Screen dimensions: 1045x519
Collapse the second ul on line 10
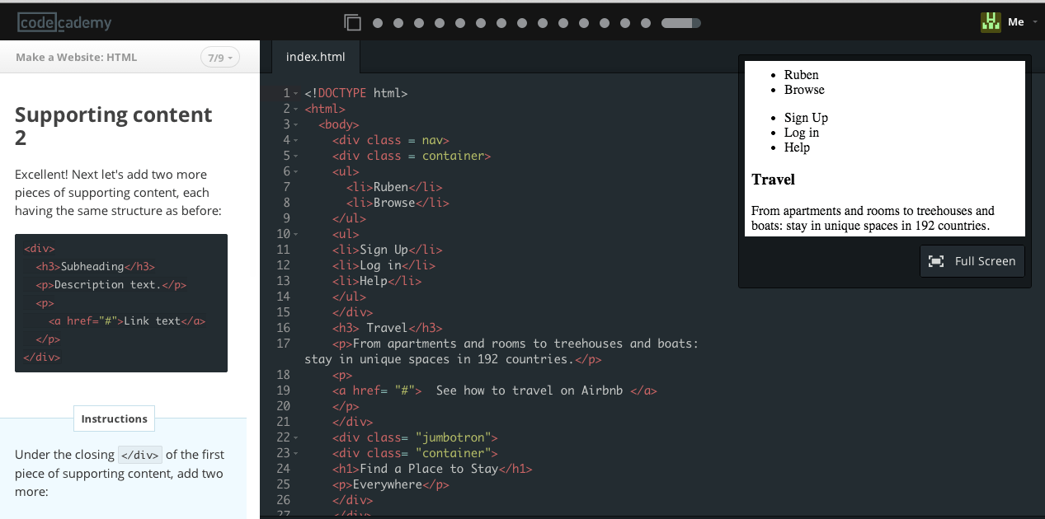click(296, 234)
